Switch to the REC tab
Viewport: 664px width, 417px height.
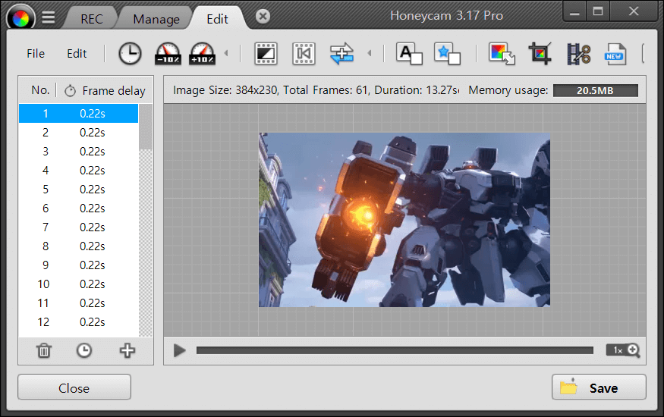(x=92, y=19)
